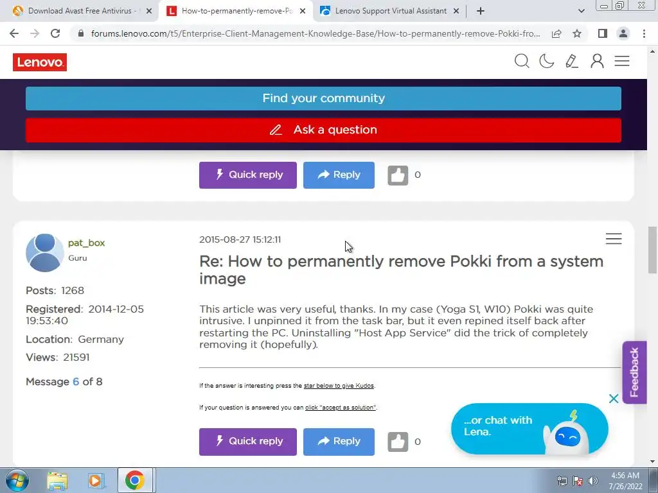Toggle dark mode moon icon
658x493 pixels.
[546, 61]
